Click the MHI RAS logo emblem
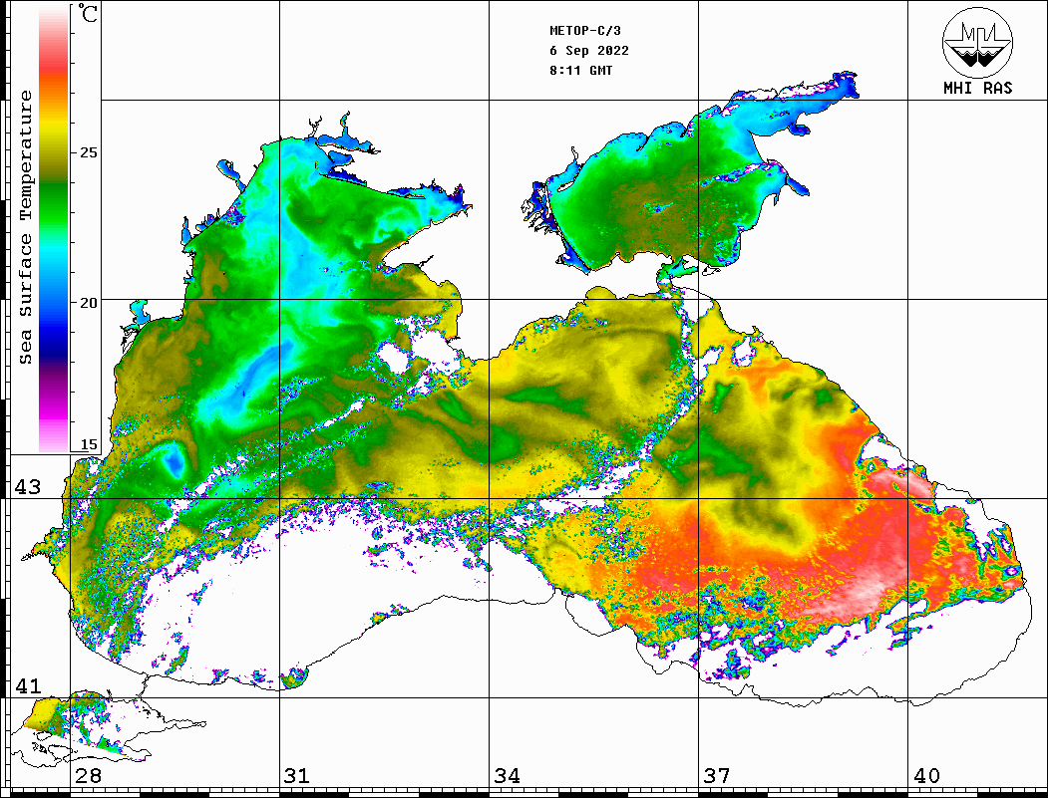 (977, 43)
